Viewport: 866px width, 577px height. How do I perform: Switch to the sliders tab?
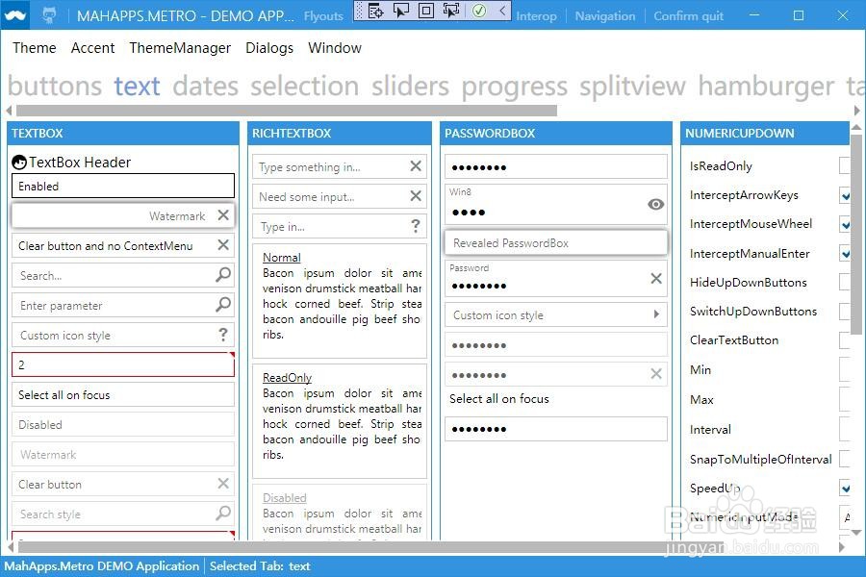(410, 87)
